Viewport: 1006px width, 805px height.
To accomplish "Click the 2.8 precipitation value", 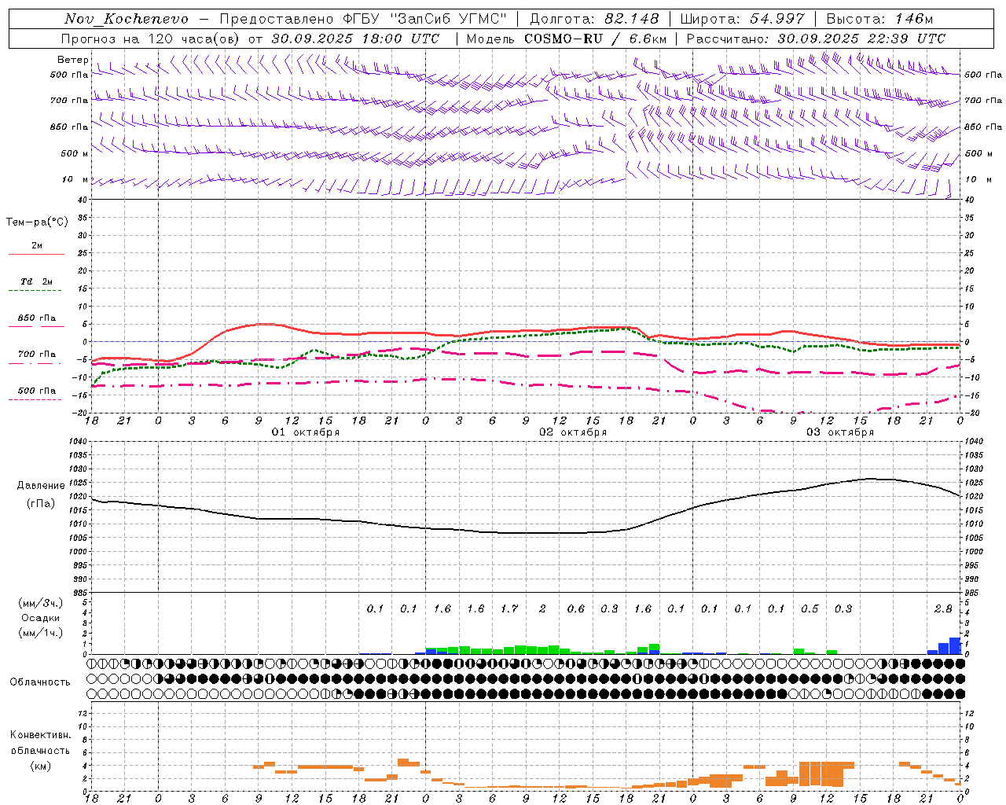I will pyautogui.click(x=943, y=608).
